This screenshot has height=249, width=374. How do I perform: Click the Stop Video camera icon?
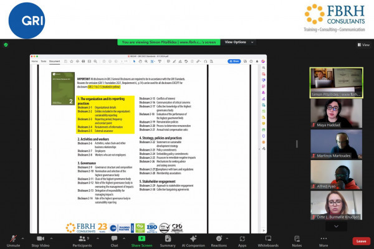(42, 238)
